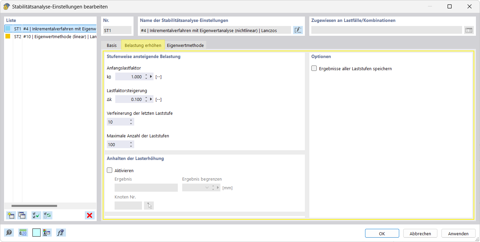The image size is (480, 242).
Task: Pick the cyan color swatch in bottom toolbar
Action: point(37,233)
